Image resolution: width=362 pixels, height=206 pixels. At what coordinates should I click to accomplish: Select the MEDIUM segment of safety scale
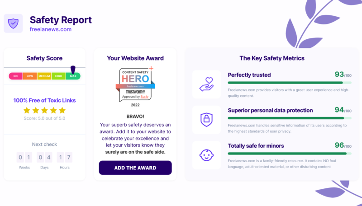[x=44, y=76]
